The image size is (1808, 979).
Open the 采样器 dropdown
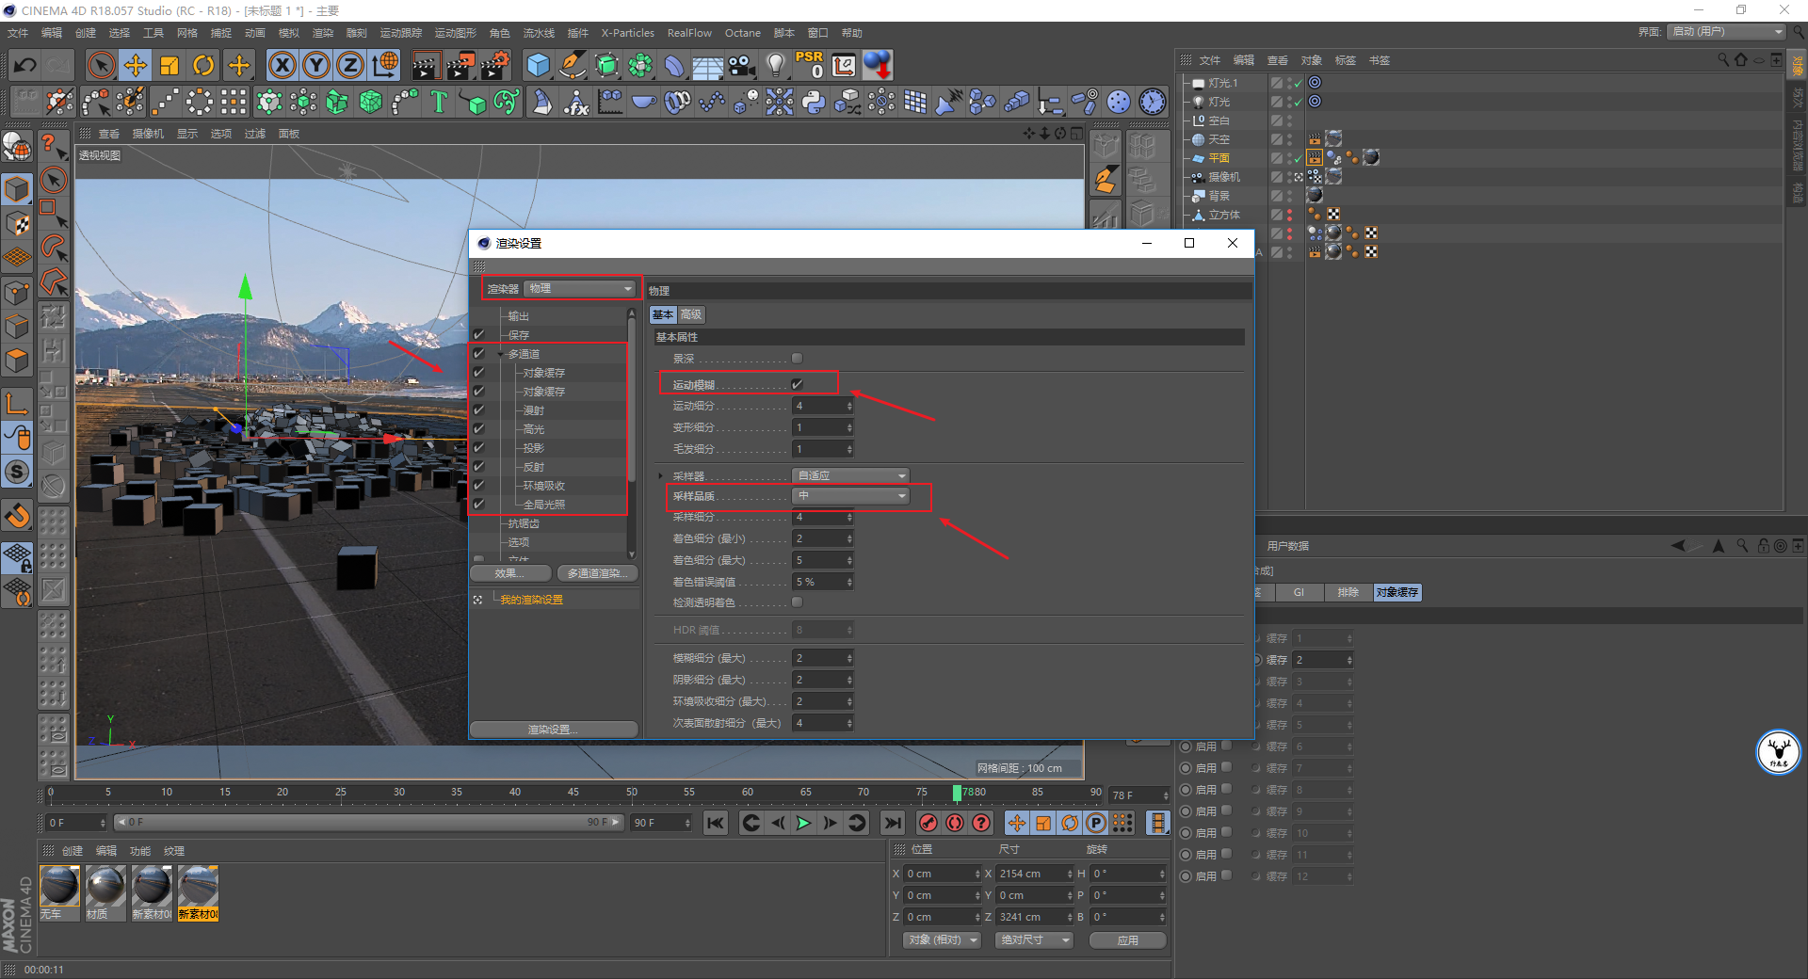click(x=850, y=475)
